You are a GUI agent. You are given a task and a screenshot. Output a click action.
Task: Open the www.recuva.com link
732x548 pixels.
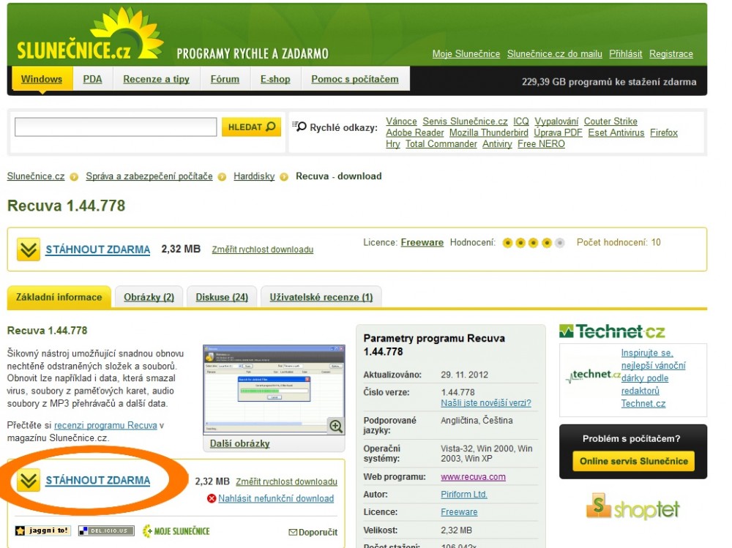[x=473, y=477]
